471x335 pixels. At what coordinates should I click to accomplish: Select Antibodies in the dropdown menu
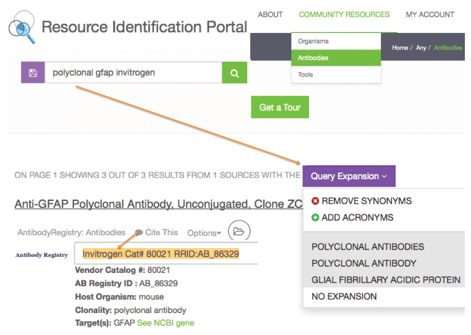point(336,57)
